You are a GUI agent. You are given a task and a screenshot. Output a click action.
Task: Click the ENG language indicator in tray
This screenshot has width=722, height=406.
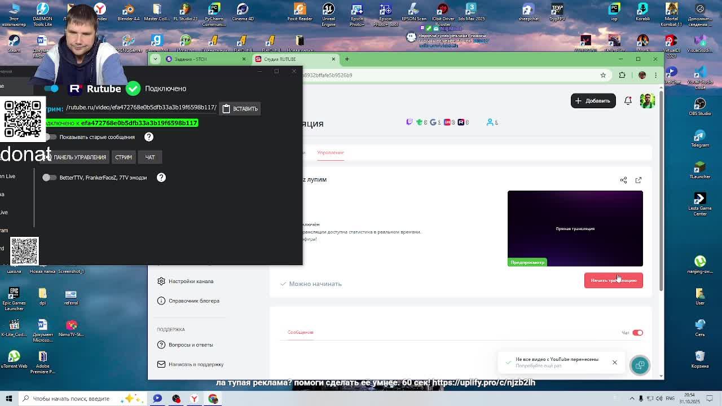[x=671, y=399]
